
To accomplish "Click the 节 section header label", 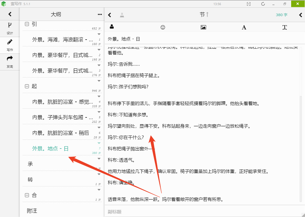I will (202, 15).
